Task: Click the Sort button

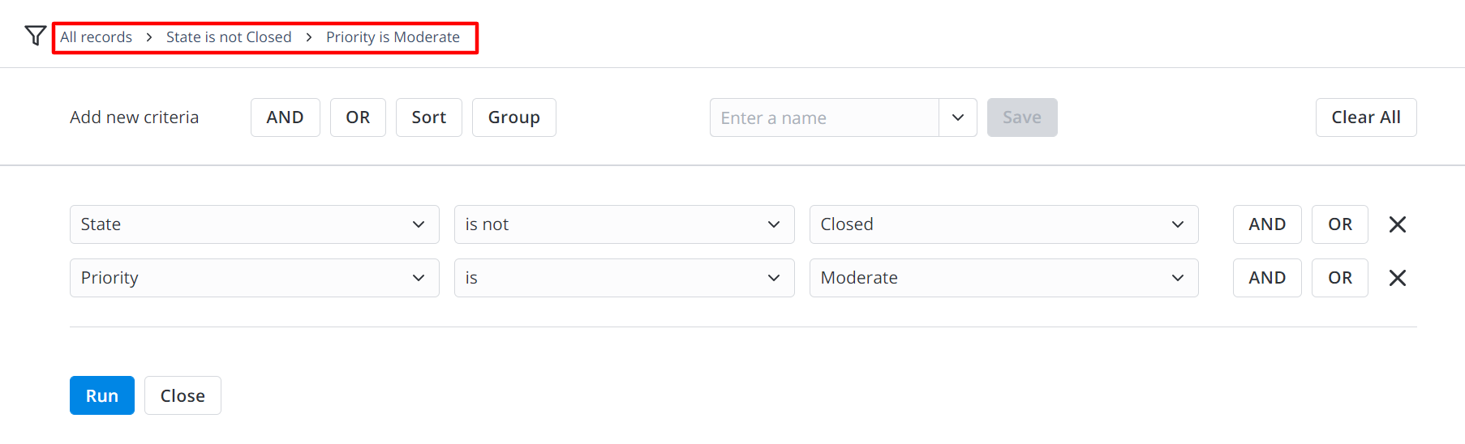Action: [x=428, y=117]
